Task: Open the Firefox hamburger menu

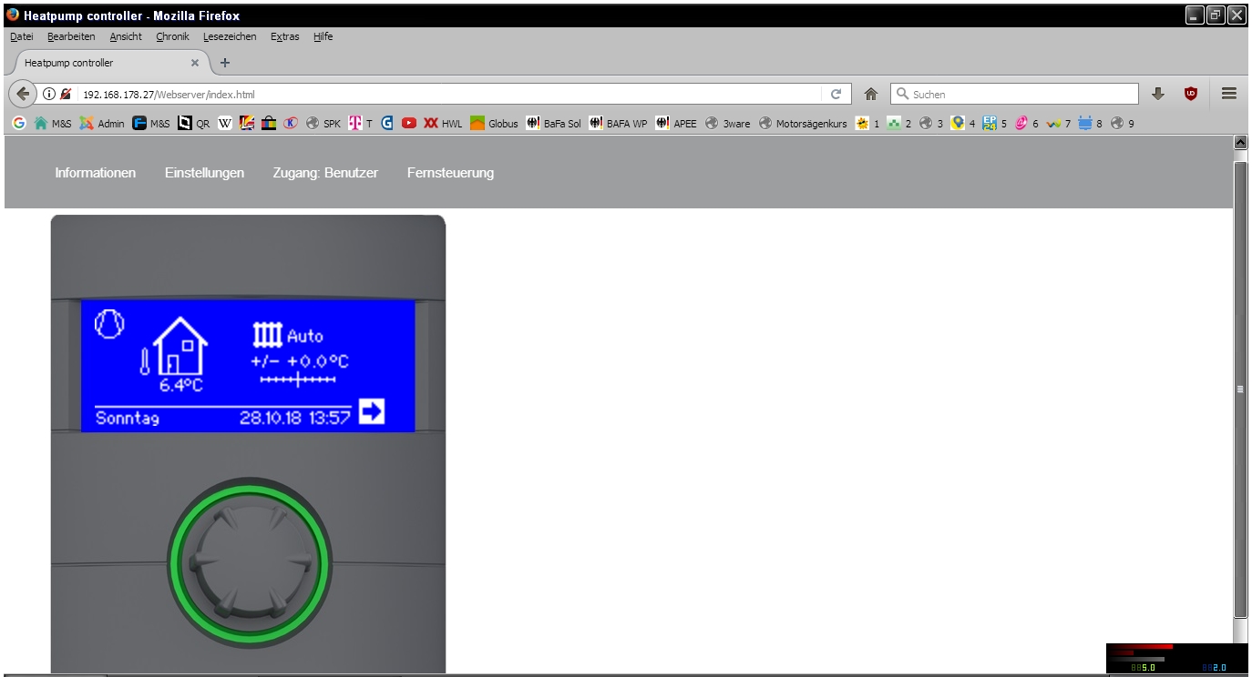Action: (x=1228, y=94)
